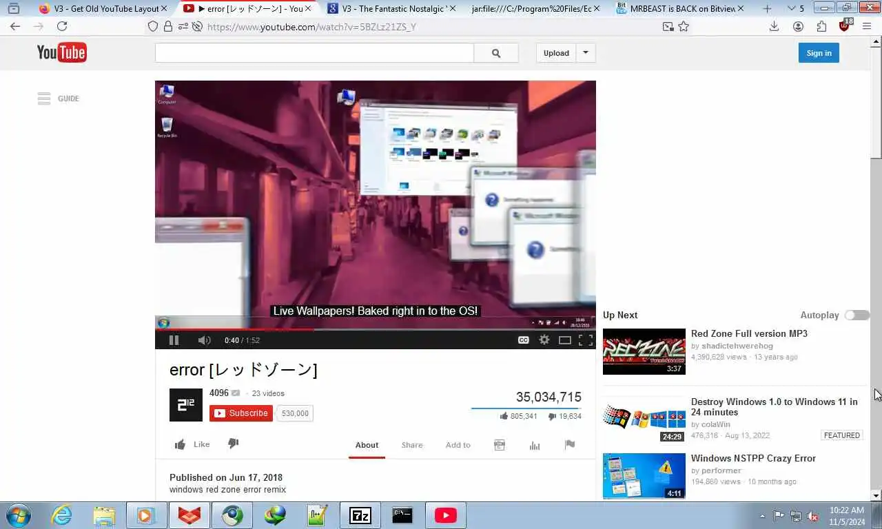Open the 23 videos link
Viewport: 882px width, 529px height.
[x=268, y=393]
